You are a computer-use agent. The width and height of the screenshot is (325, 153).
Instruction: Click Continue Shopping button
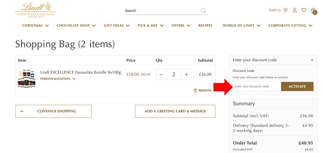[x=53, y=111]
